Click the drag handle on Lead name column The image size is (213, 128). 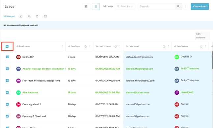(x=17, y=46)
